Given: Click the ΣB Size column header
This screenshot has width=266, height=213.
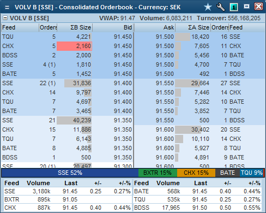Looking at the screenshot, I should (75, 27).
